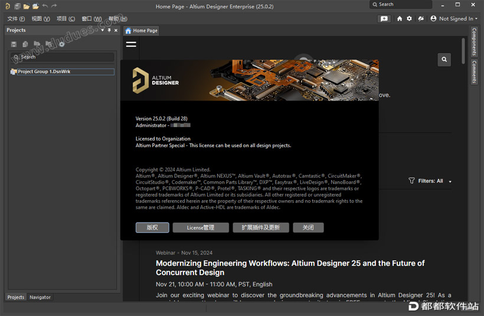The height and width of the screenshot is (316, 484).
Task: Click the Save All documents icon in the title bar
Action: click(17, 6)
